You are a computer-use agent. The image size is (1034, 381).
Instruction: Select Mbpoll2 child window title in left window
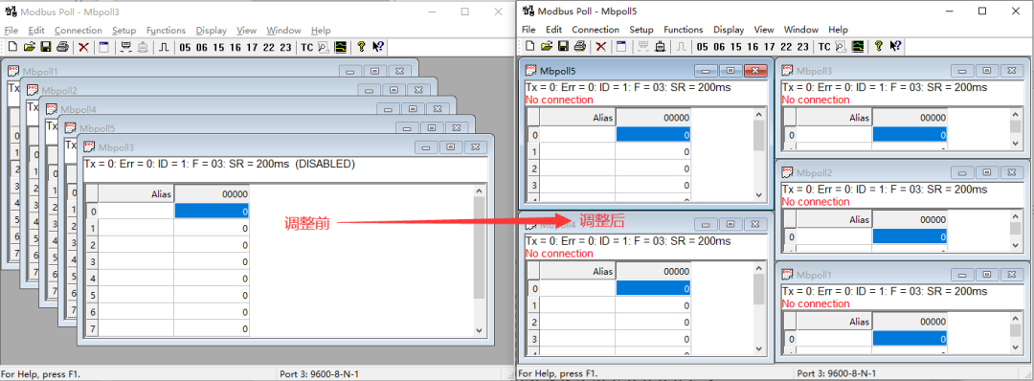coord(59,90)
